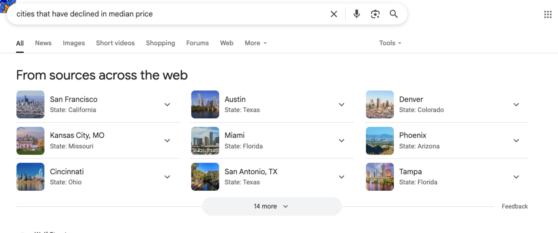558x233 pixels.
Task: Open the Tools dropdown
Action: (x=390, y=43)
